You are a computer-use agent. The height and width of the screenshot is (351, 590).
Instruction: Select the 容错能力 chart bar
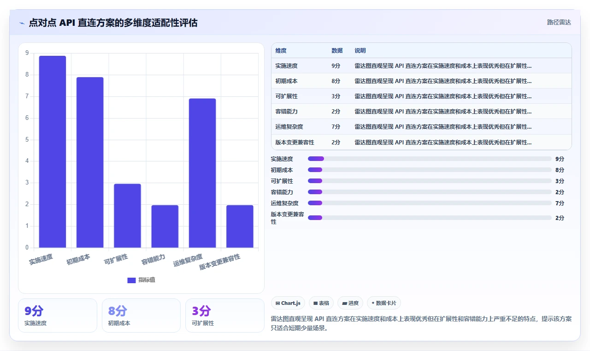pos(165,226)
